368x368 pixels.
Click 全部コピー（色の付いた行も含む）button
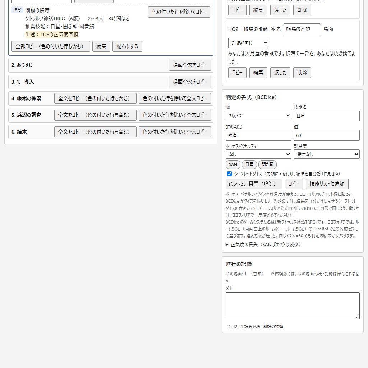point(51,46)
